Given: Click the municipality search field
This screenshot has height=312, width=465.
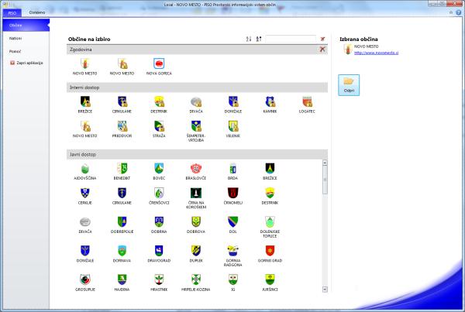Looking at the screenshot, I should pyautogui.click(x=291, y=38).
